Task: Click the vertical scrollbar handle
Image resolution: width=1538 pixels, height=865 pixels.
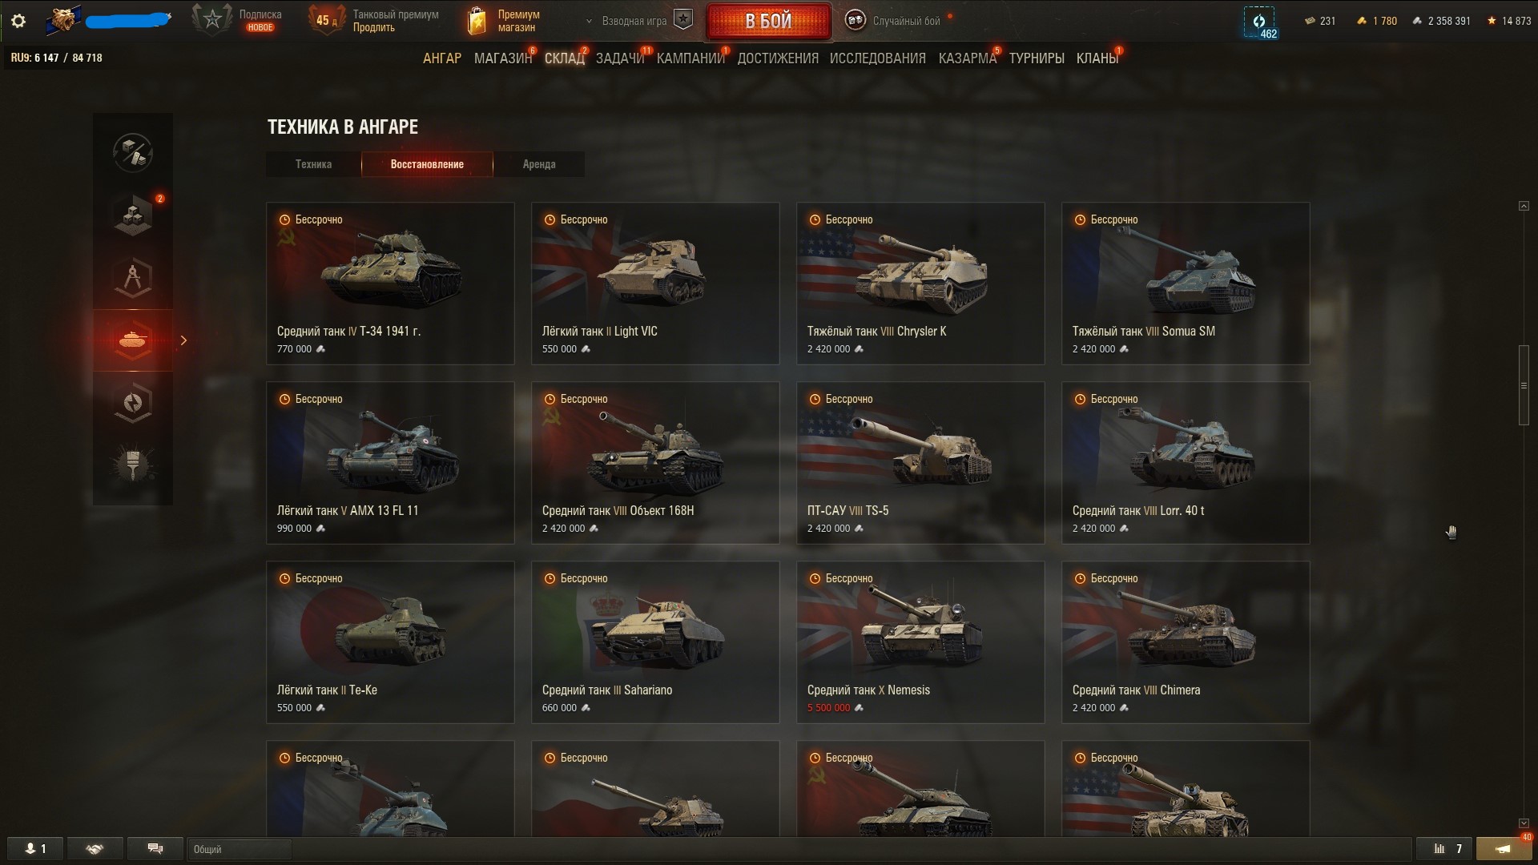Action: coord(1524,385)
